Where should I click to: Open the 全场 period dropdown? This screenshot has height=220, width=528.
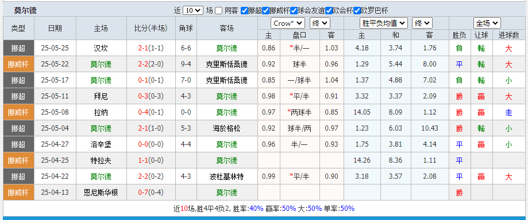[x=487, y=23]
